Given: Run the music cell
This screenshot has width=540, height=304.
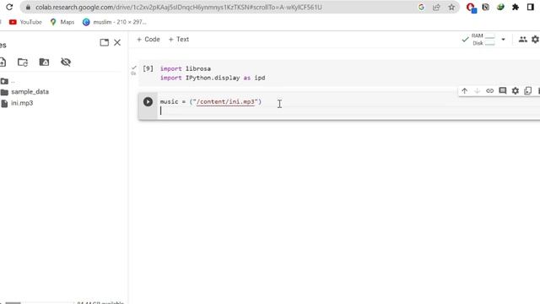Looking at the screenshot, I should pos(148,101).
